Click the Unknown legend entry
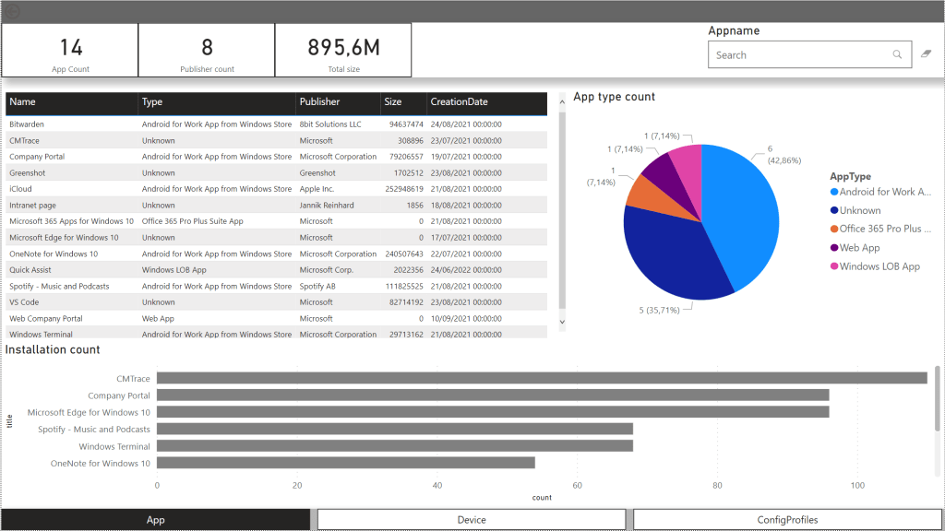The height and width of the screenshot is (531, 945). click(859, 210)
